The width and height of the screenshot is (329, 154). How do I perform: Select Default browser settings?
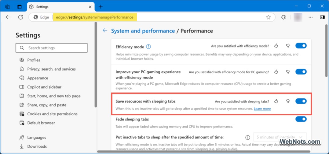pos(41,123)
